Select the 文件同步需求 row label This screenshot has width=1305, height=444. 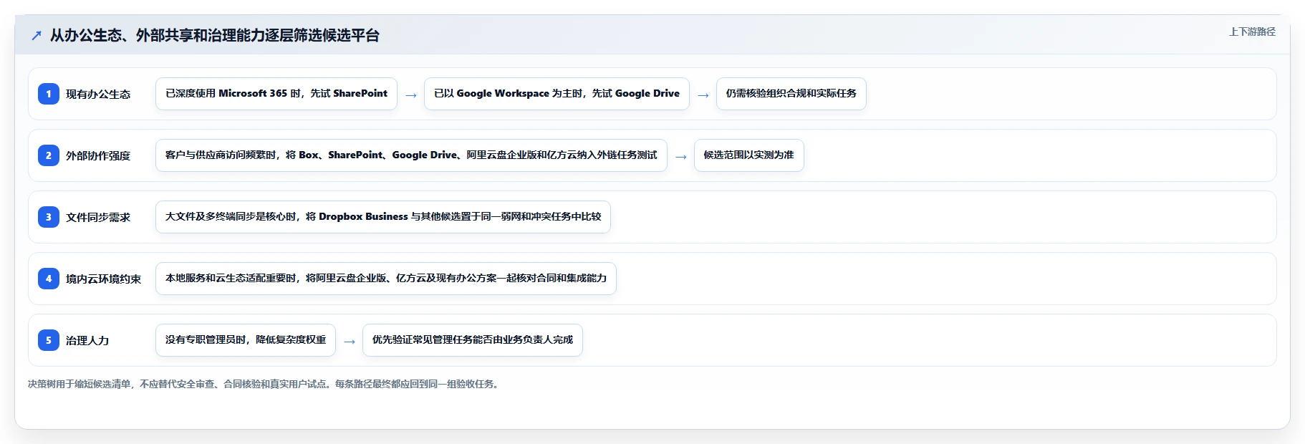click(98, 217)
